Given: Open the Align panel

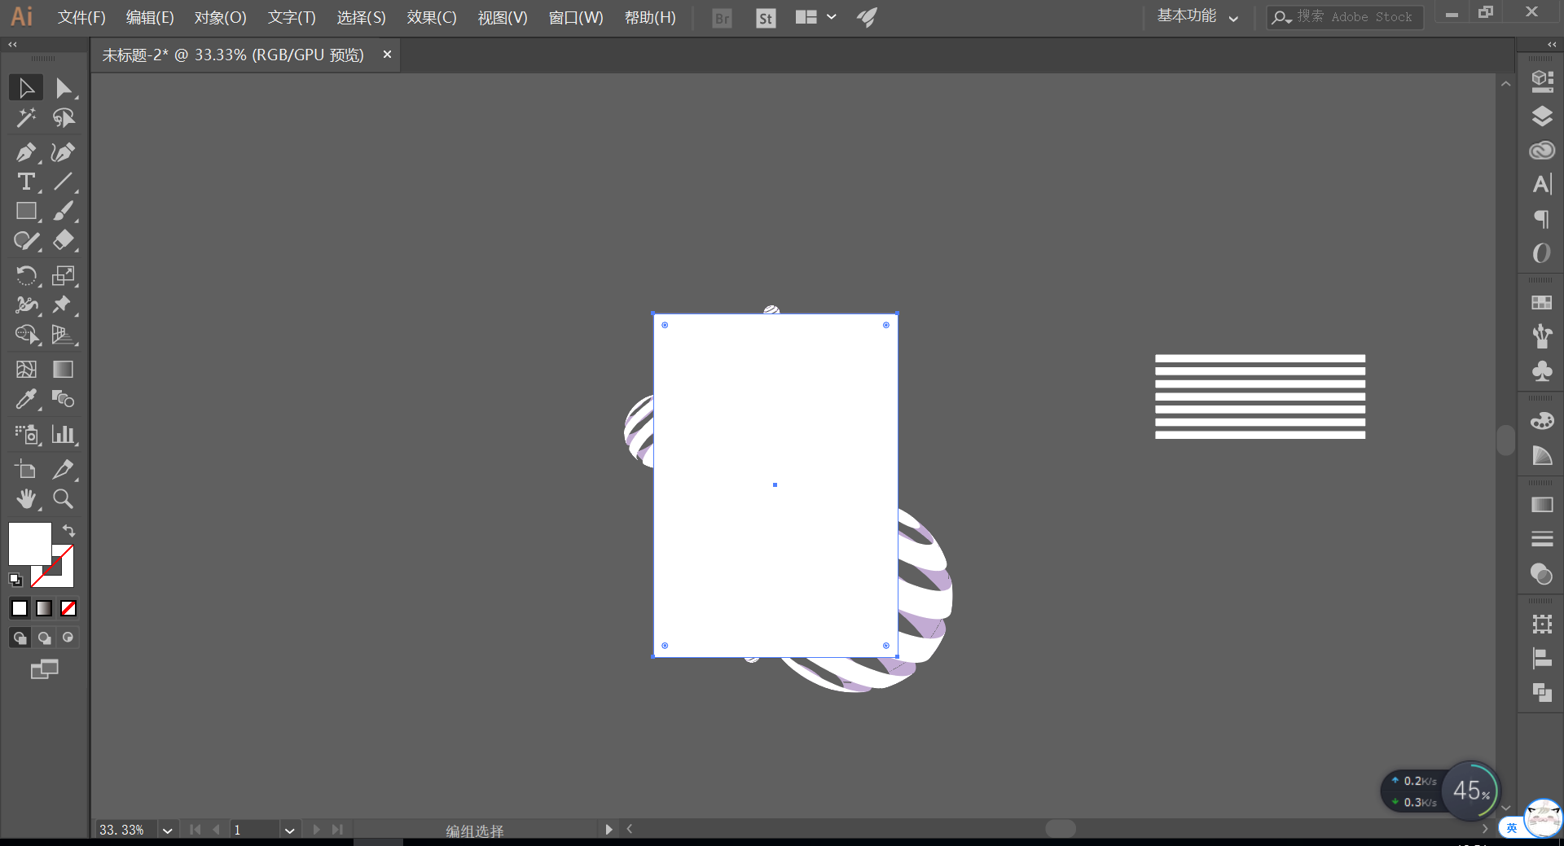Looking at the screenshot, I should pos(1541,658).
